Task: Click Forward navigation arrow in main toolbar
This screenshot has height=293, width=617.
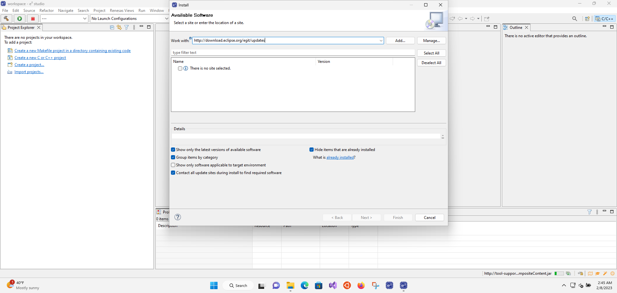Action: [472, 19]
